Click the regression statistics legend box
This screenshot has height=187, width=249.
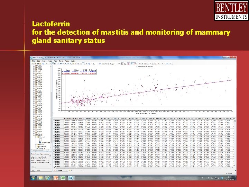tap(79, 72)
